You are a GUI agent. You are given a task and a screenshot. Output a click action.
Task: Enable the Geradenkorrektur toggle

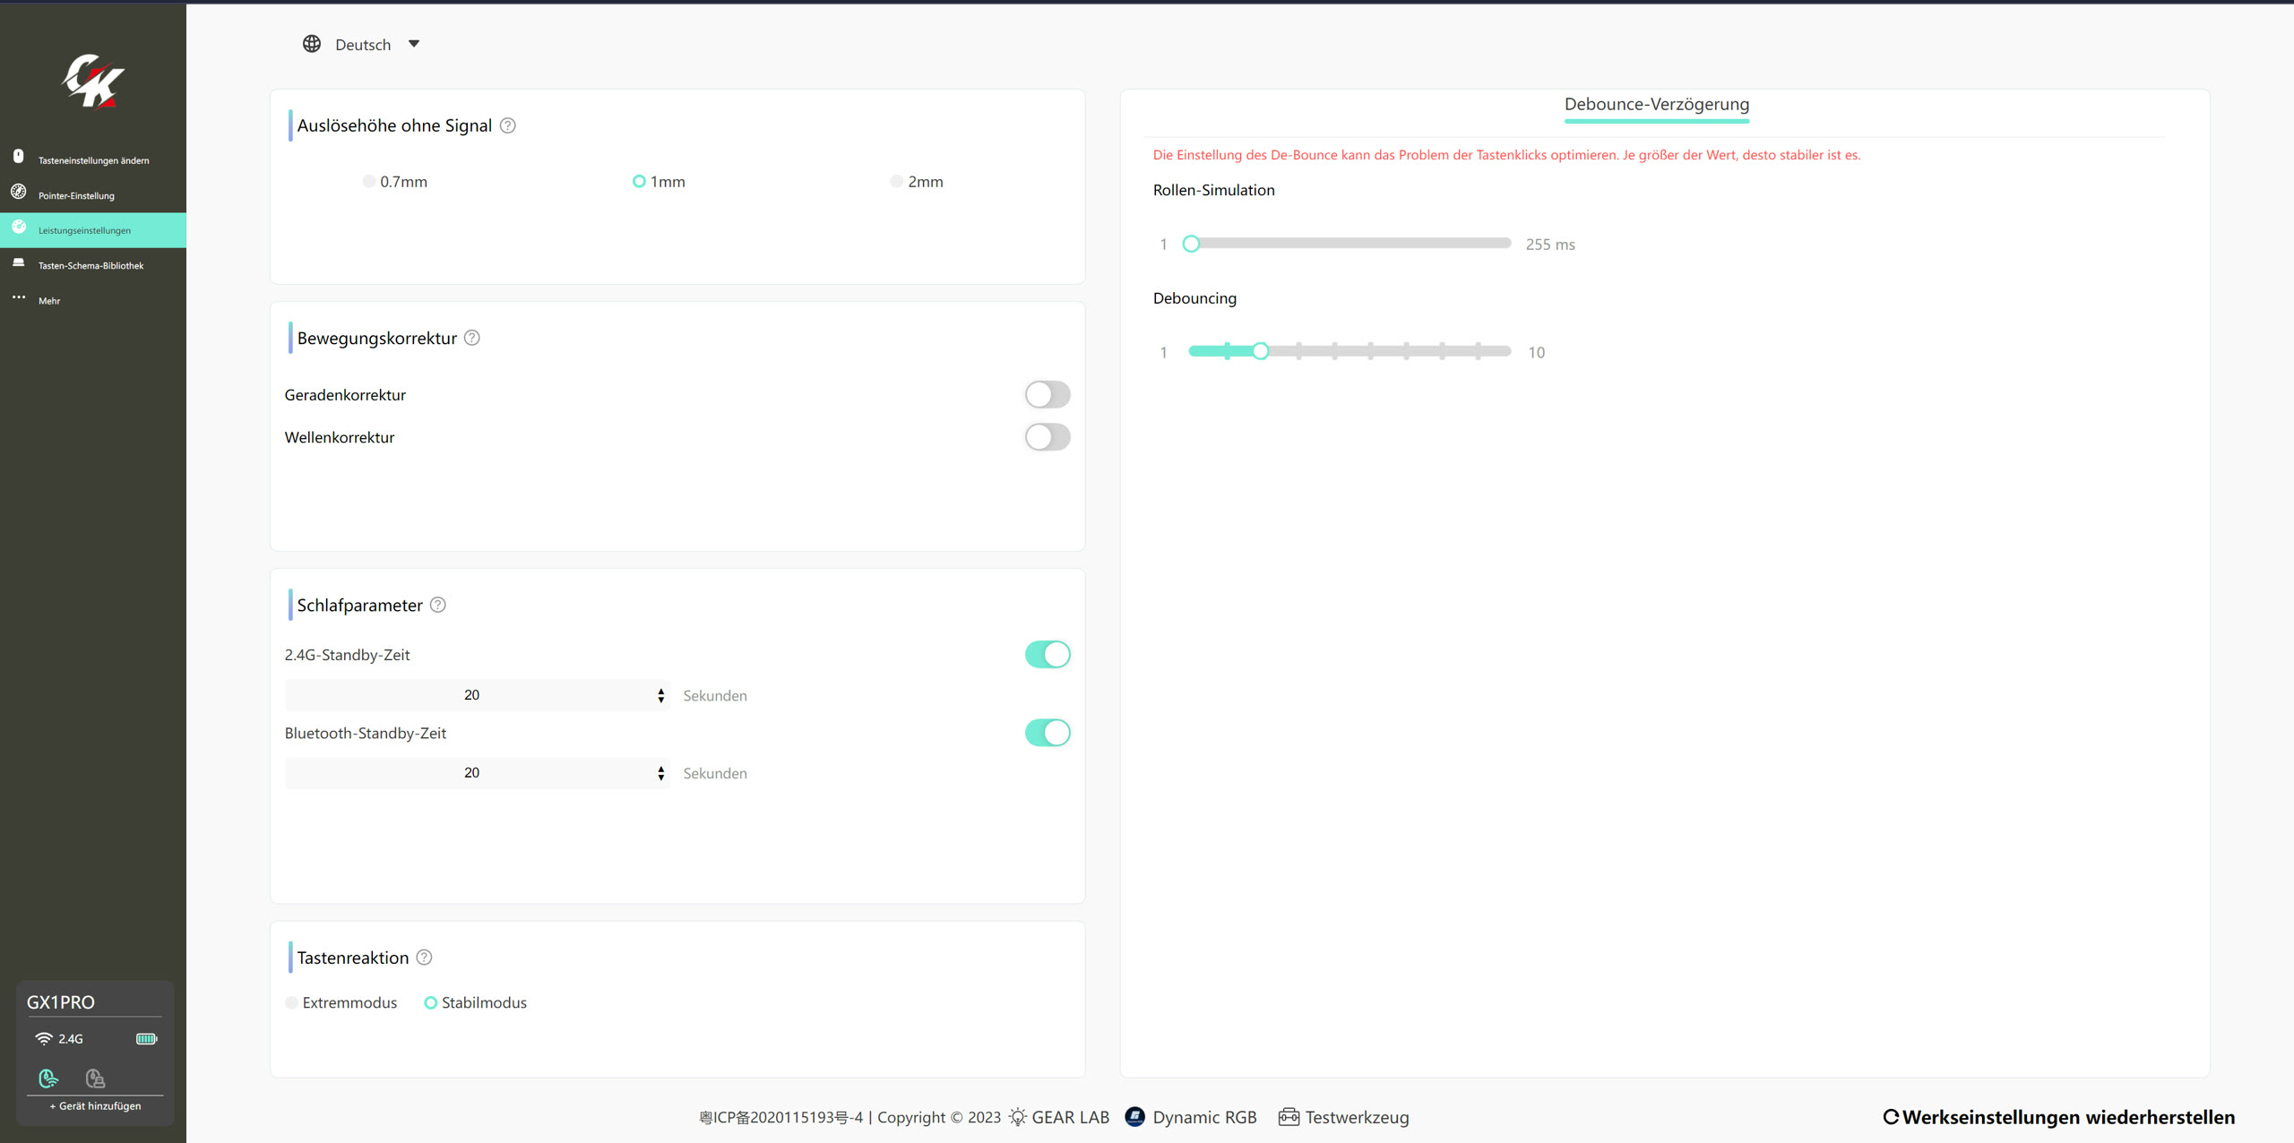click(x=1048, y=394)
